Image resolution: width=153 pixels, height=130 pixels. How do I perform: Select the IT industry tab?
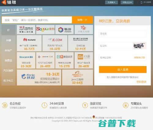pos(9,30)
